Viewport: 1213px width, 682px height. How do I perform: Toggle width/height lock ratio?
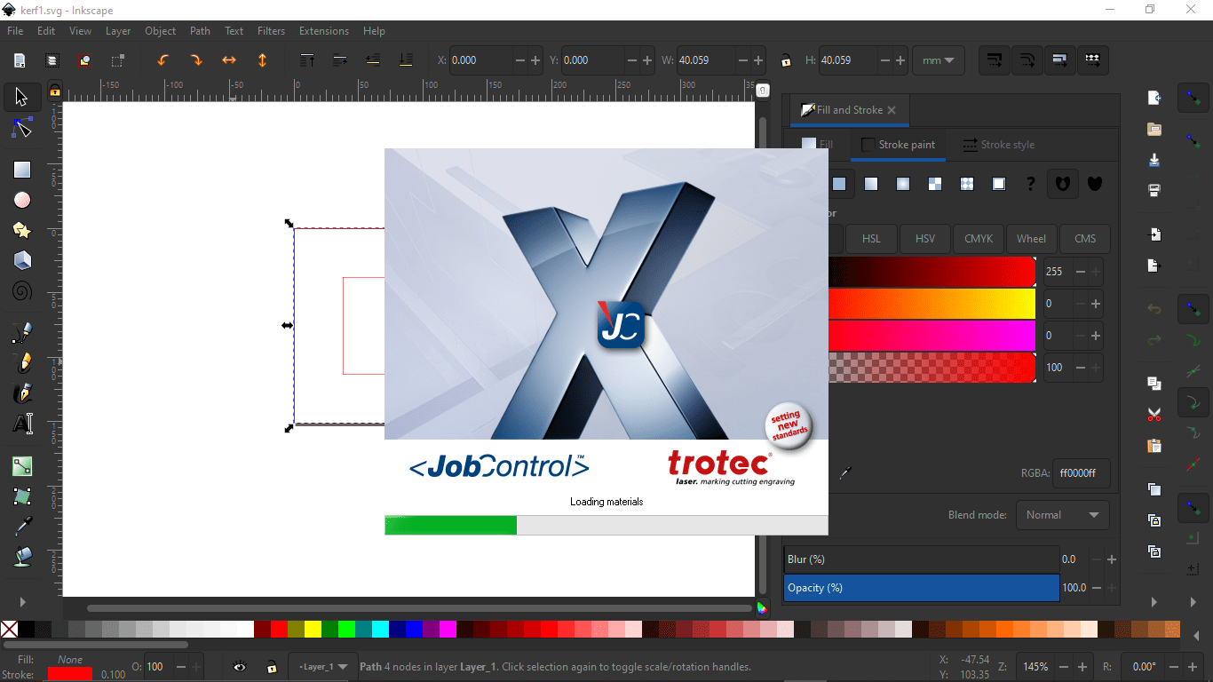pyautogui.click(x=786, y=61)
